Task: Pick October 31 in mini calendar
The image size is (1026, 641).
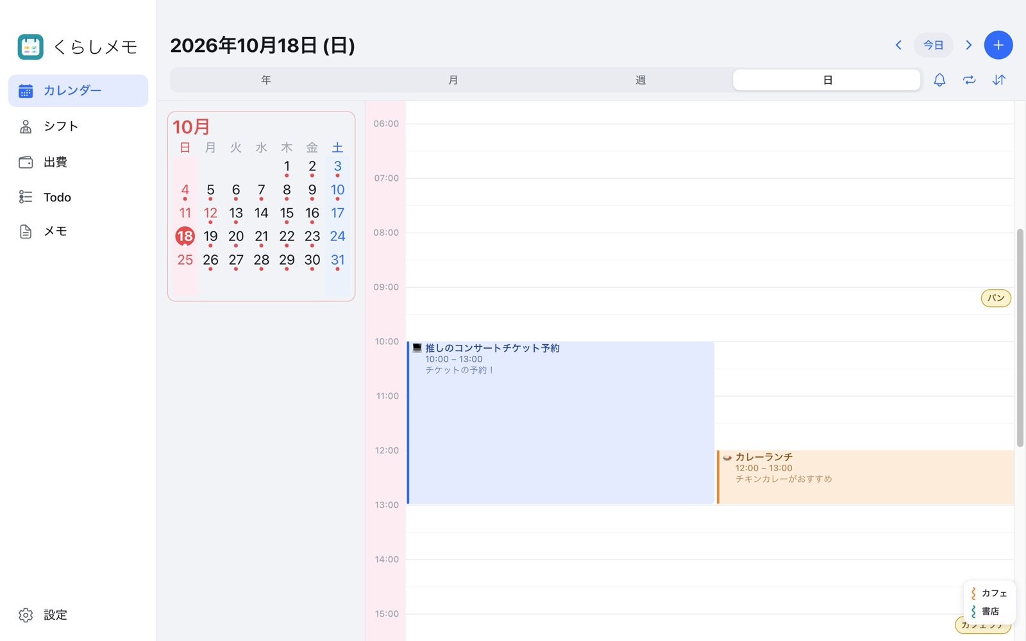Action: 337,260
